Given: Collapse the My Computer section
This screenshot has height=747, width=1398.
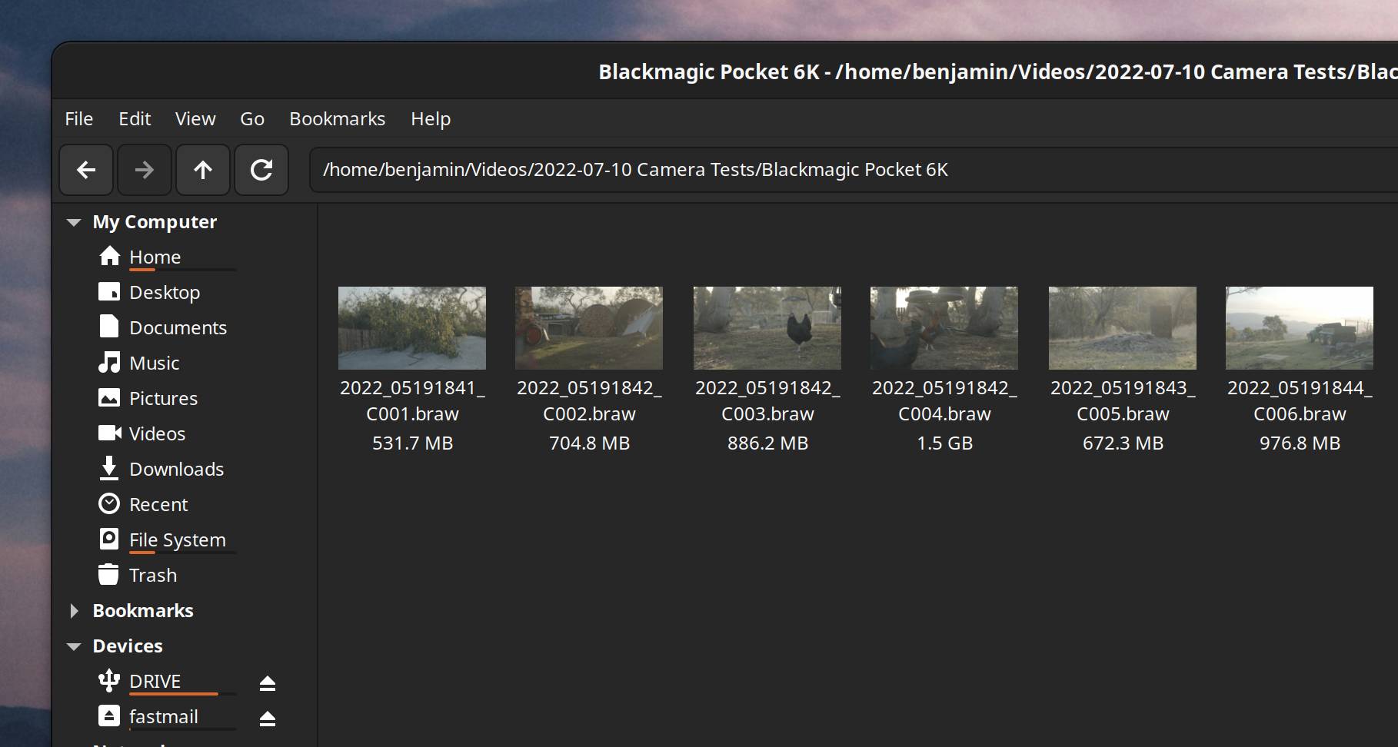Looking at the screenshot, I should pos(74,223).
